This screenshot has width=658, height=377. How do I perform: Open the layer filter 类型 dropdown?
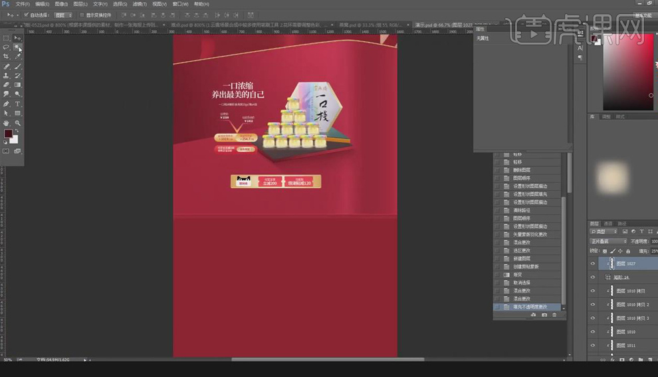[x=604, y=232]
